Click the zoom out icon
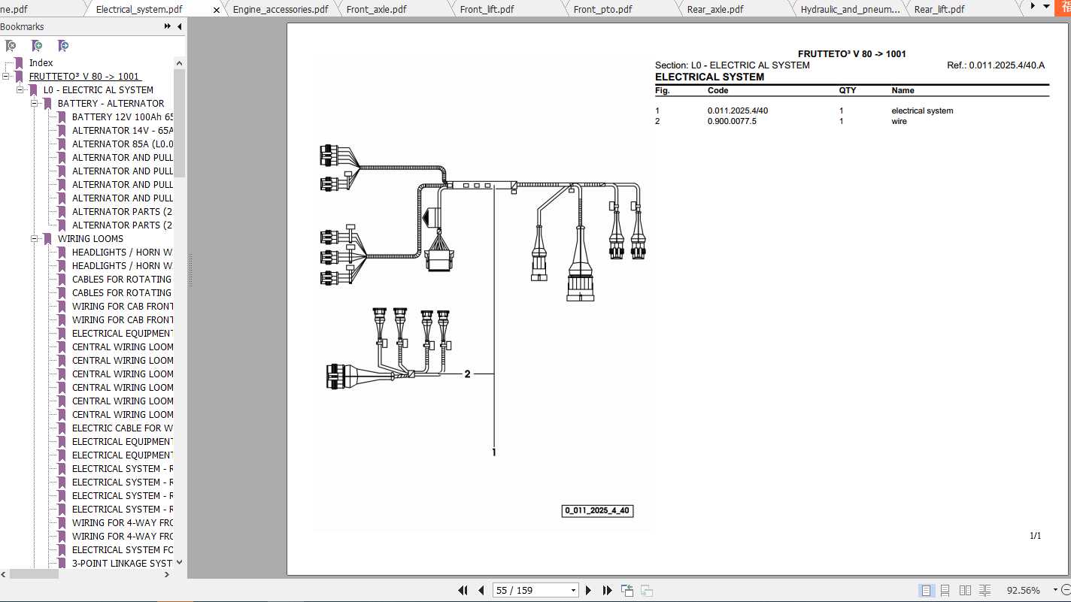This screenshot has width=1071, height=602. point(1068,590)
